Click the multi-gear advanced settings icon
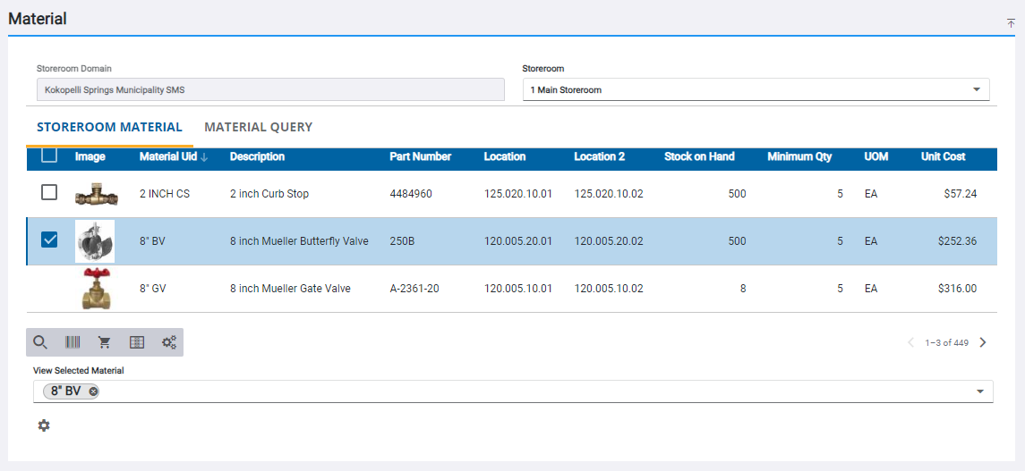 (x=169, y=342)
